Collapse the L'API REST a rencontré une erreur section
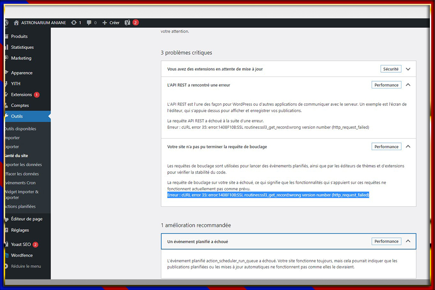 click(408, 85)
